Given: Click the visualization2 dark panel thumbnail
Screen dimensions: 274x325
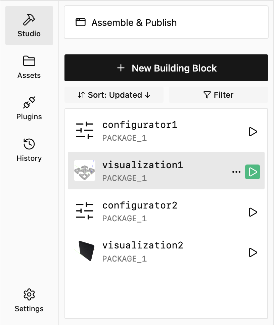Looking at the screenshot, I should [x=85, y=251].
